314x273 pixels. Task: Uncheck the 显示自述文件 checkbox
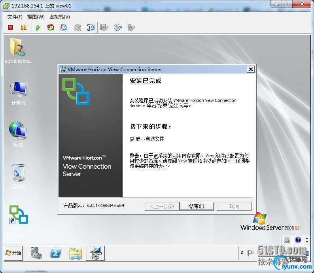click(x=132, y=139)
